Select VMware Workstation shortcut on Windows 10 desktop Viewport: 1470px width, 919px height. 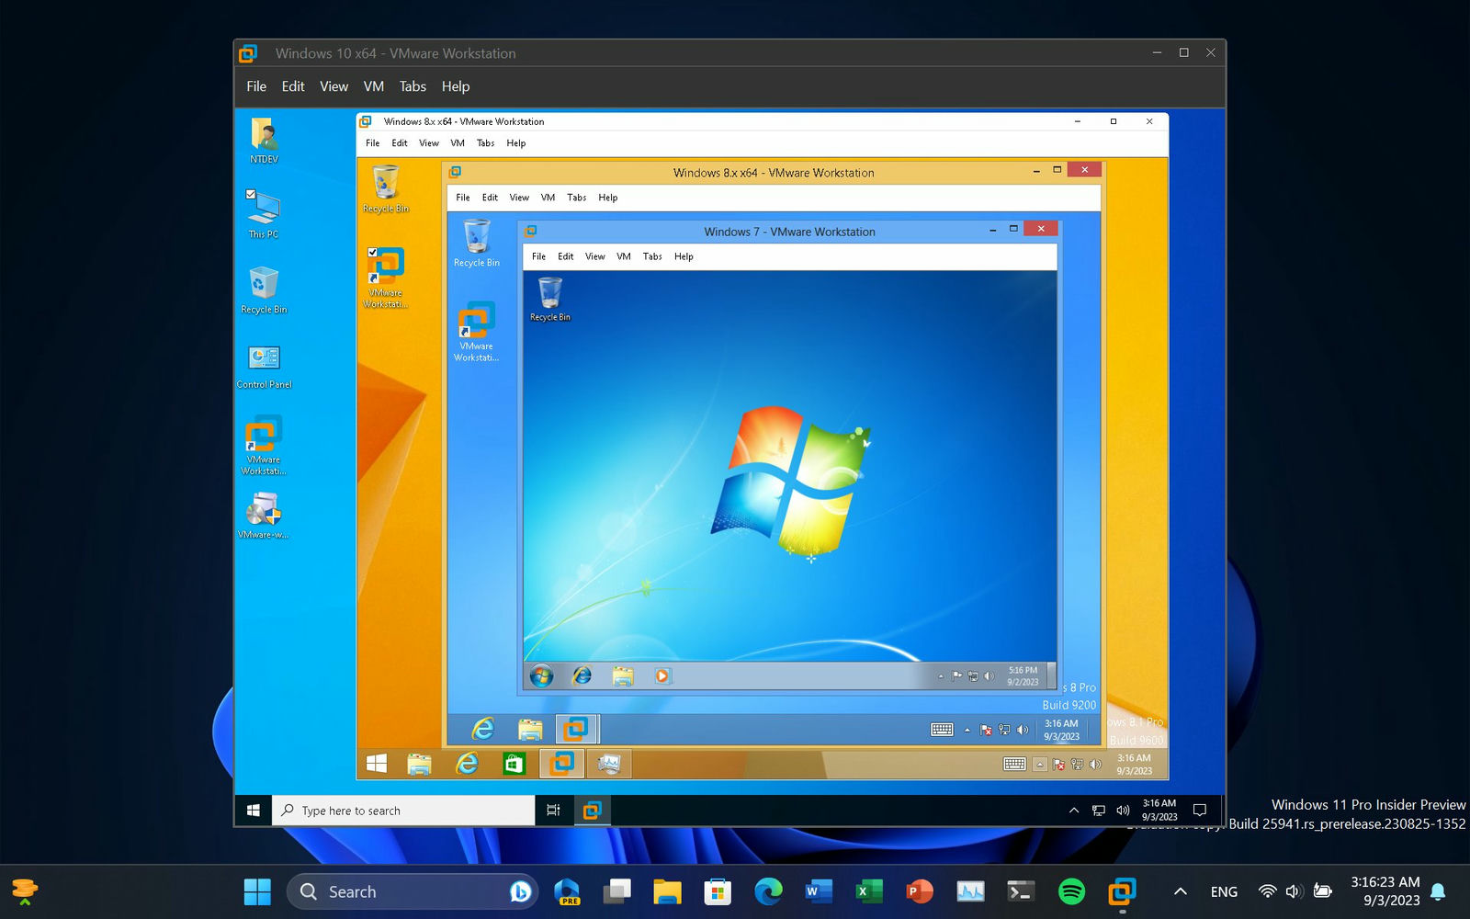pos(264,445)
